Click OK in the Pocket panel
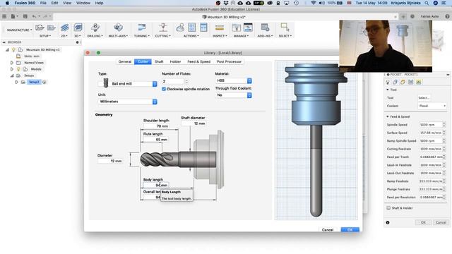Screen dimensions: 452x254 [423, 223]
